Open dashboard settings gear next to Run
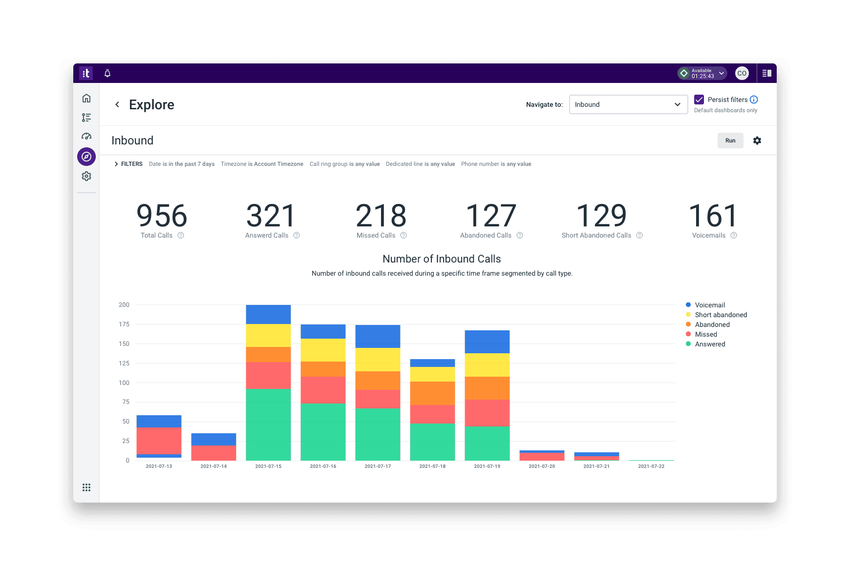Image resolution: width=850 pixels, height=566 pixels. [x=757, y=141]
